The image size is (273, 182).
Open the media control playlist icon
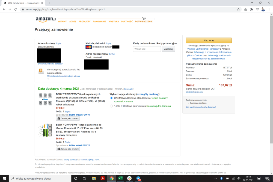pyautogui.click(x=257, y=9)
